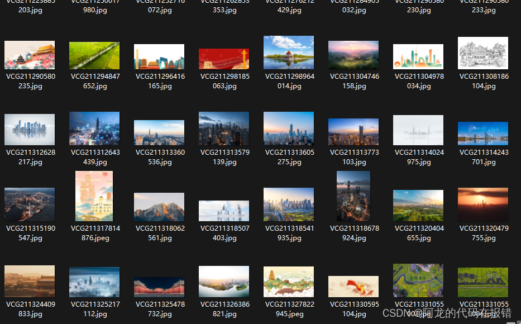Select the thumbnail above VCG211290580235.jpg
The width and height of the screenshot is (521, 324).
[30, 55]
